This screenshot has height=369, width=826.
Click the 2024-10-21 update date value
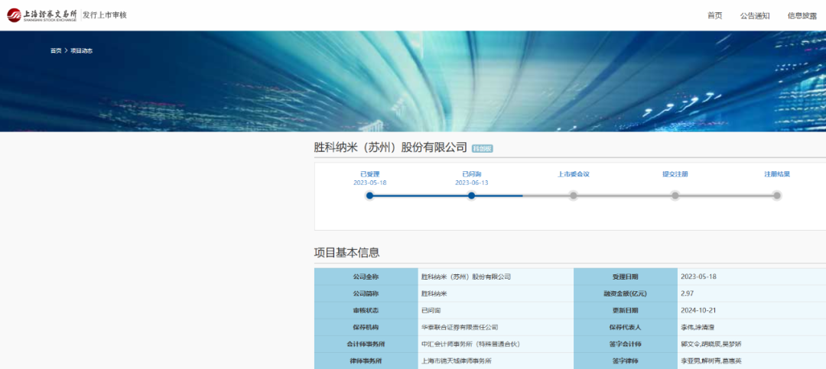click(698, 311)
